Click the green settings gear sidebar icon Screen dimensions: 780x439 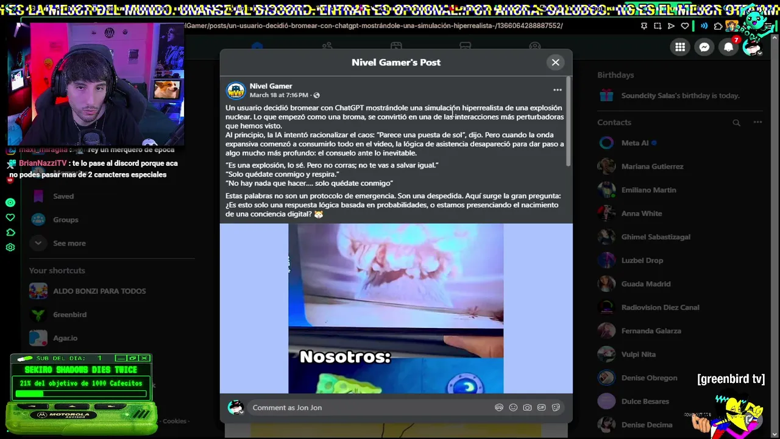(x=10, y=247)
